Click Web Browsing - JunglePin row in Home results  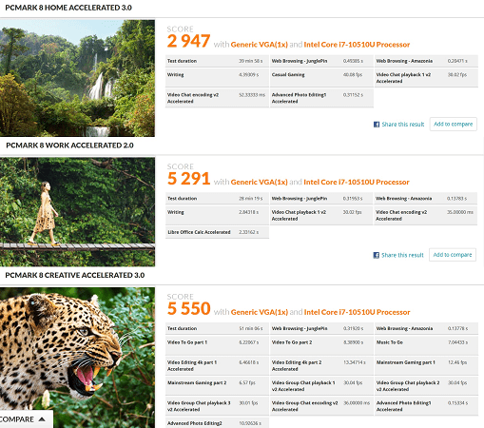[321, 61]
